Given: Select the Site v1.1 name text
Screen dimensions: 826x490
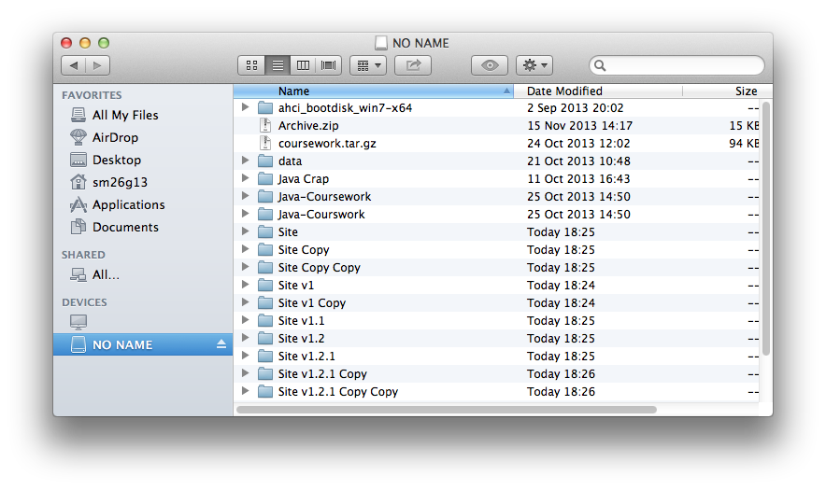Looking at the screenshot, I should (x=301, y=320).
